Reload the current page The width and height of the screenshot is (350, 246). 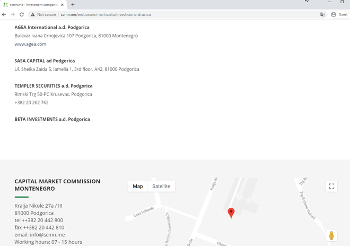point(22,14)
